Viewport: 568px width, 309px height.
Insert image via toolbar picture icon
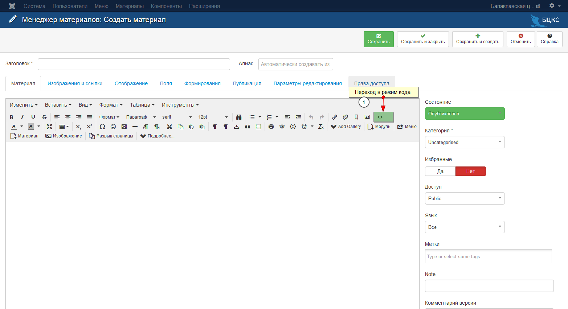(x=367, y=117)
